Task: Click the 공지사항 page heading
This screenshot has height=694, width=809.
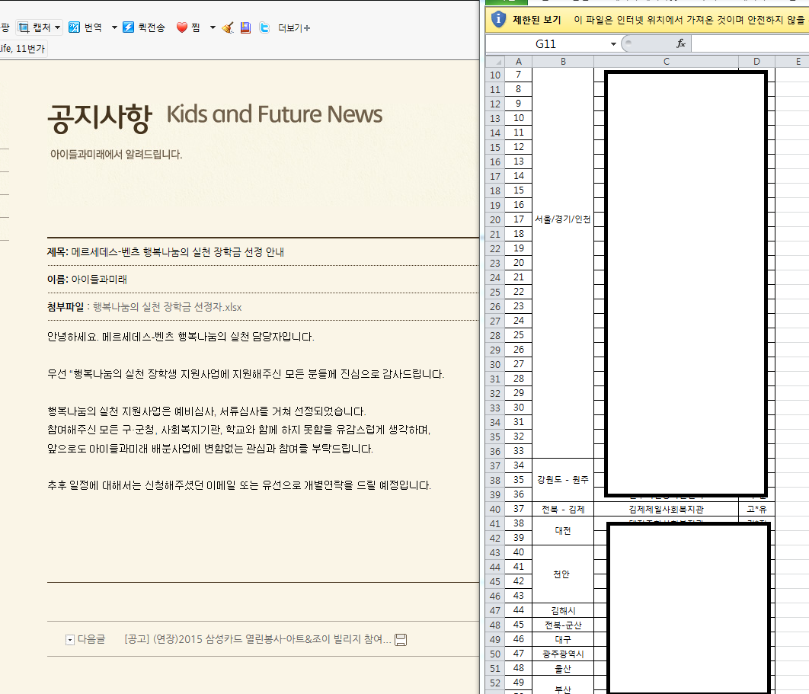Action: click(x=99, y=117)
